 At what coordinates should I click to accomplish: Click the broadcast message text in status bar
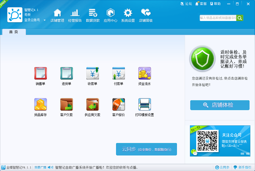click(96, 167)
